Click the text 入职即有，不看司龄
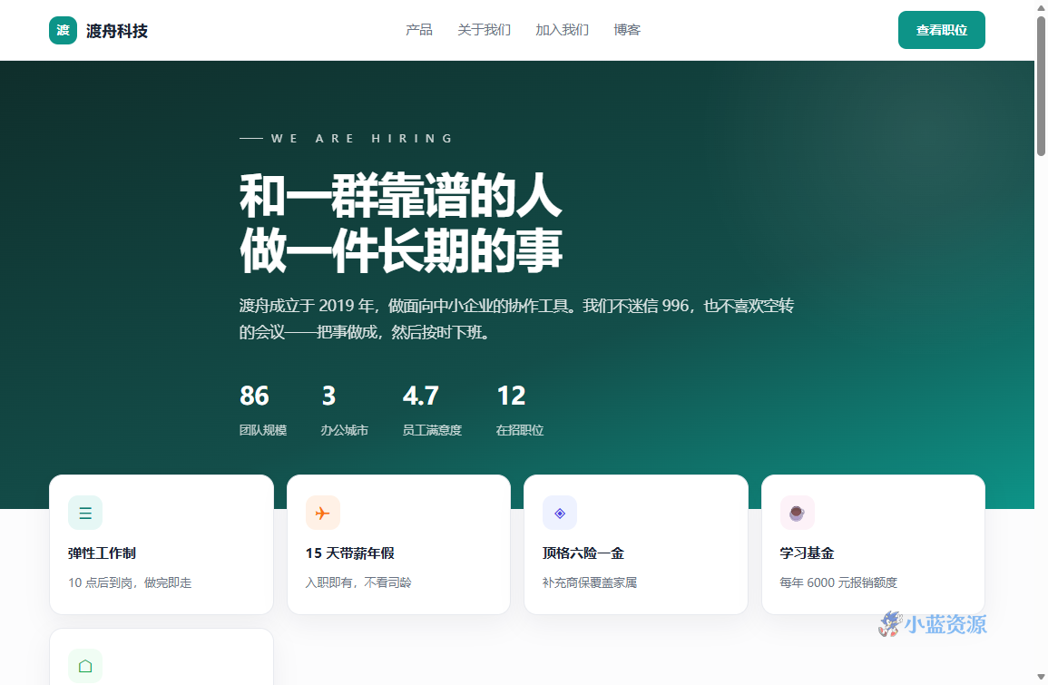 click(358, 582)
